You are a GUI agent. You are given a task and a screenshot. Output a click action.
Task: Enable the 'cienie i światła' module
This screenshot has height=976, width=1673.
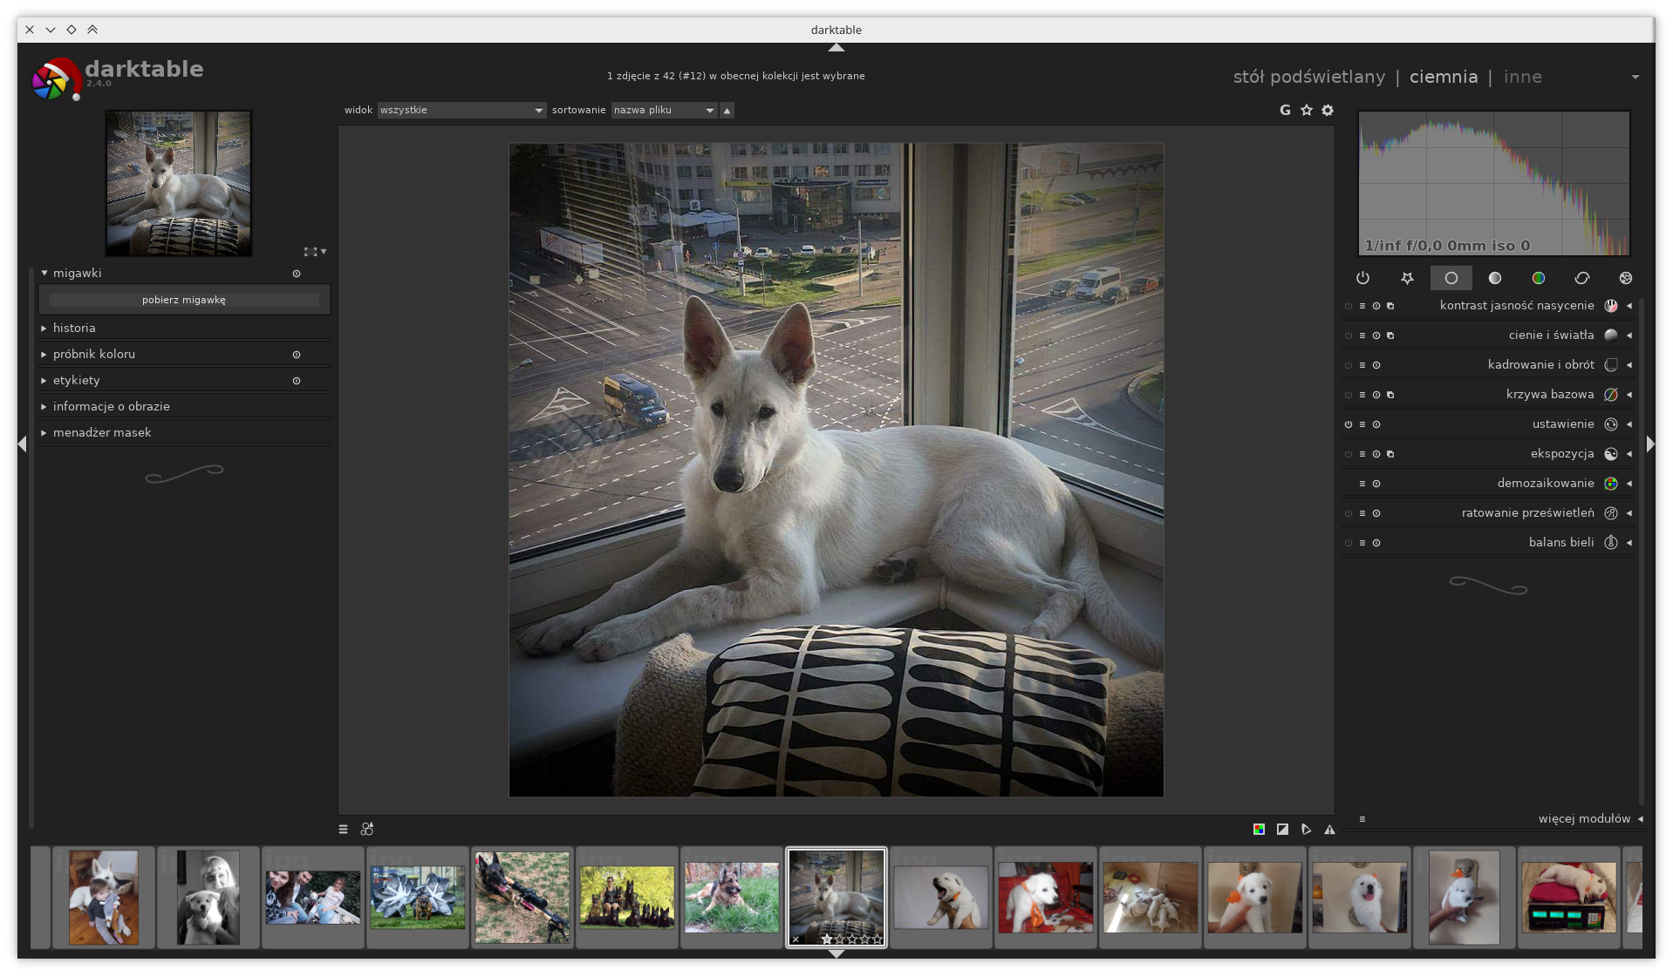(x=1349, y=335)
